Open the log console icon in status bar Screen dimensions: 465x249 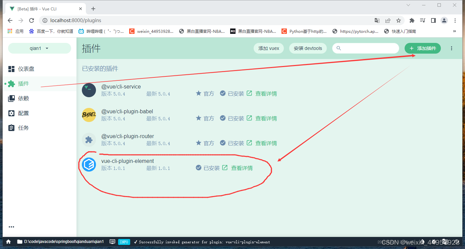pos(113,242)
